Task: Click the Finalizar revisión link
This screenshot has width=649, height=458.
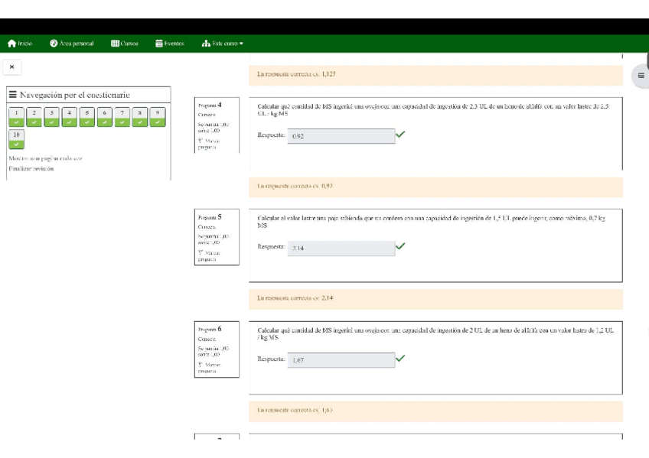Action: pyautogui.click(x=31, y=169)
